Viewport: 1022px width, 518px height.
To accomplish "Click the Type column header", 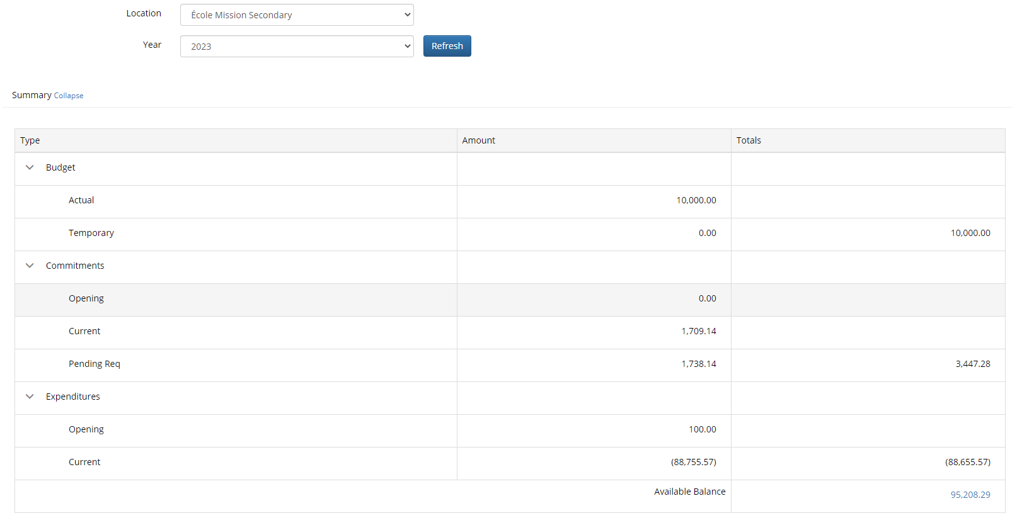I will click(x=30, y=140).
